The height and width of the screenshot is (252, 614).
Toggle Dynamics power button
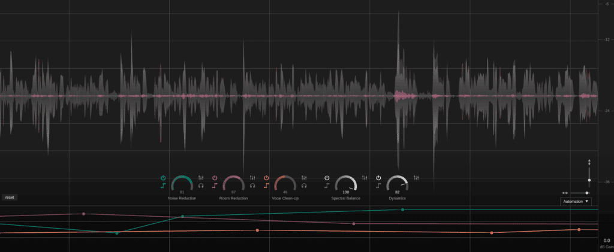[x=378, y=178]
